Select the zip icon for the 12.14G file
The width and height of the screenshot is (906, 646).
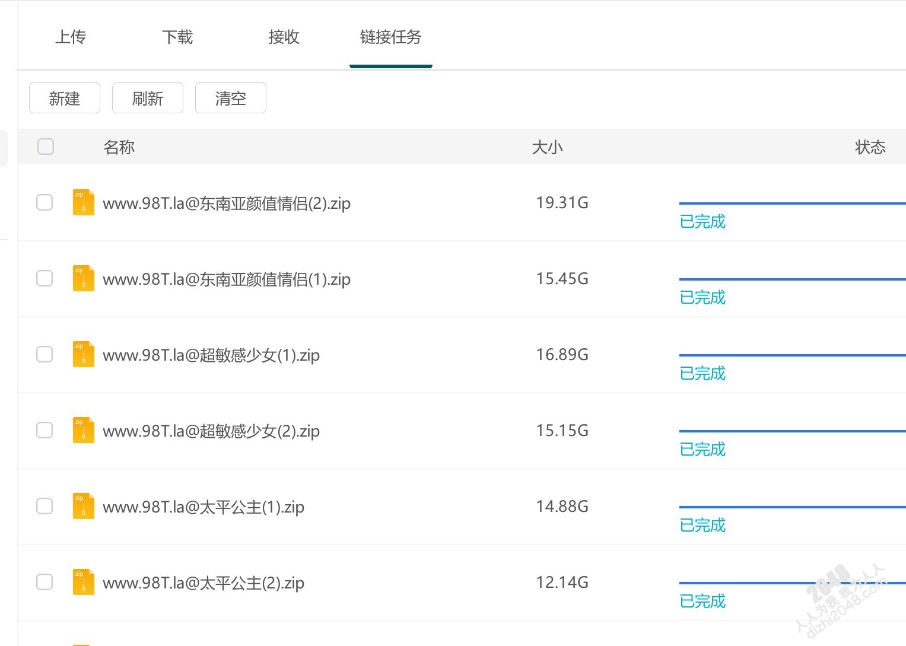83,582
